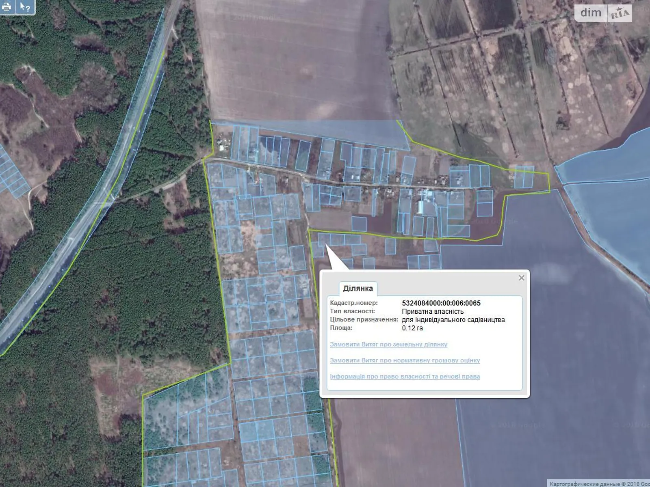This screenshot has width=650, height=487.
Task: Click the map data attribution text
Action: [x=599, y=484]
